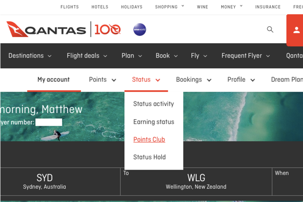This screenshot has height=202, width=303.
Task: Open the Fly menu
Action: tap(196, 56)
